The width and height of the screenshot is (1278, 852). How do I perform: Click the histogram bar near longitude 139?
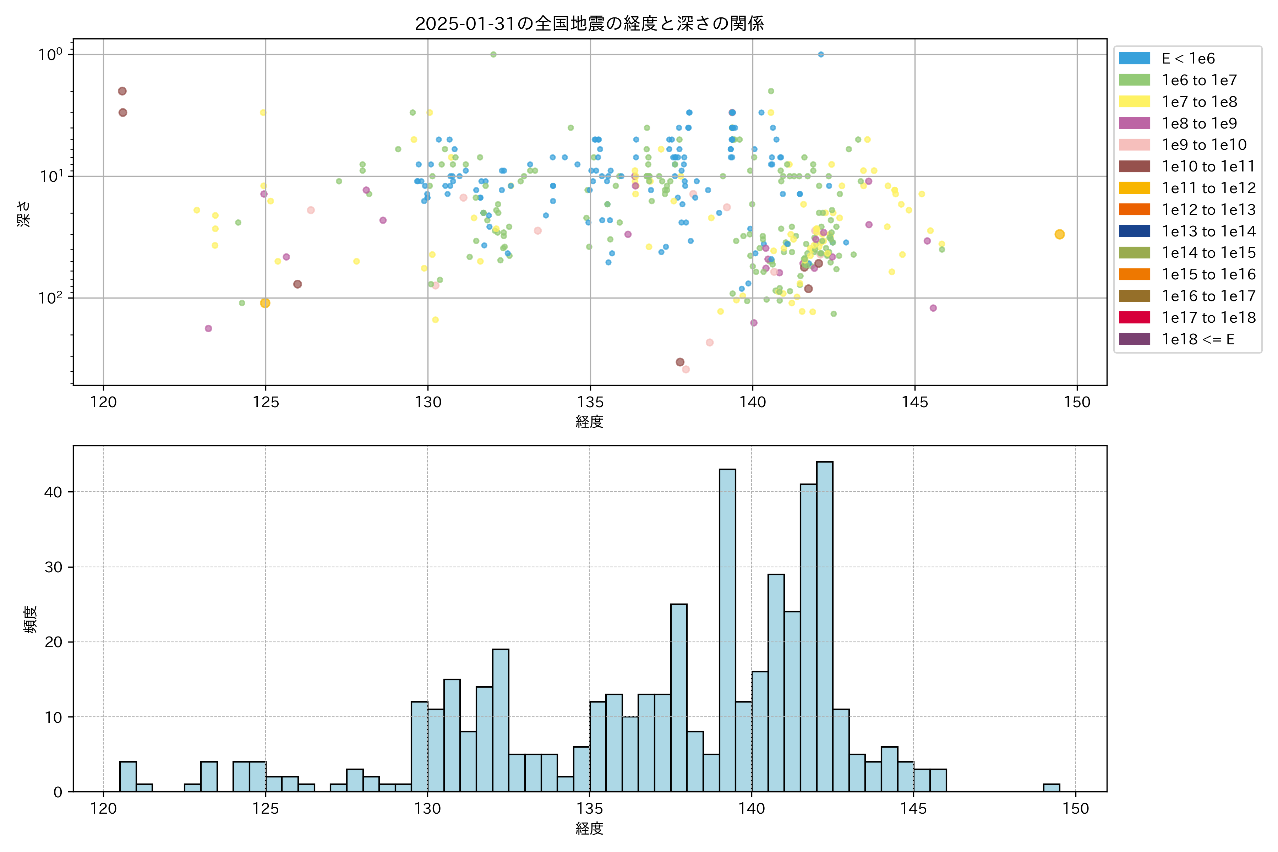(727, 630)
